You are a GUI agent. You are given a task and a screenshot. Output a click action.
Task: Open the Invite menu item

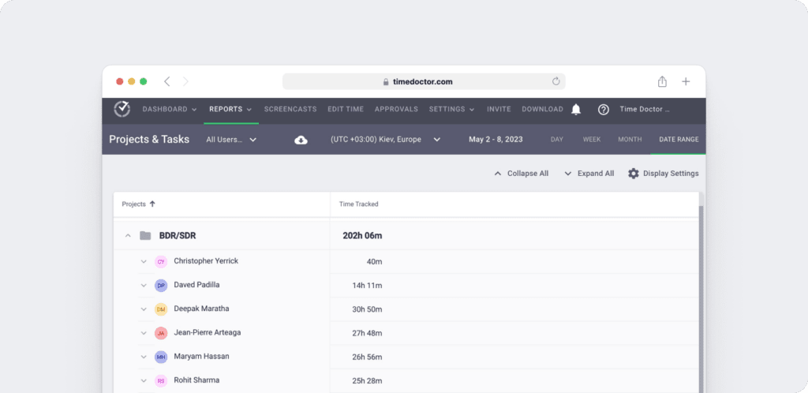point(499,109)
